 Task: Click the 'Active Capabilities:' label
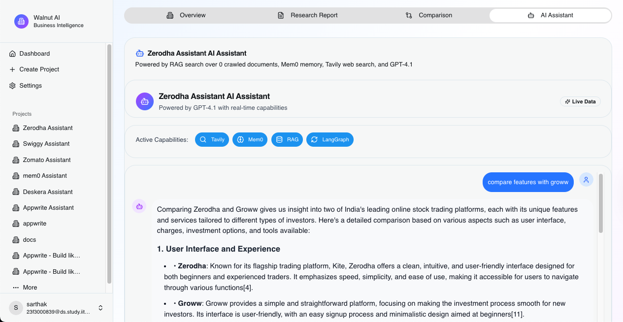(x=162, y=140)
